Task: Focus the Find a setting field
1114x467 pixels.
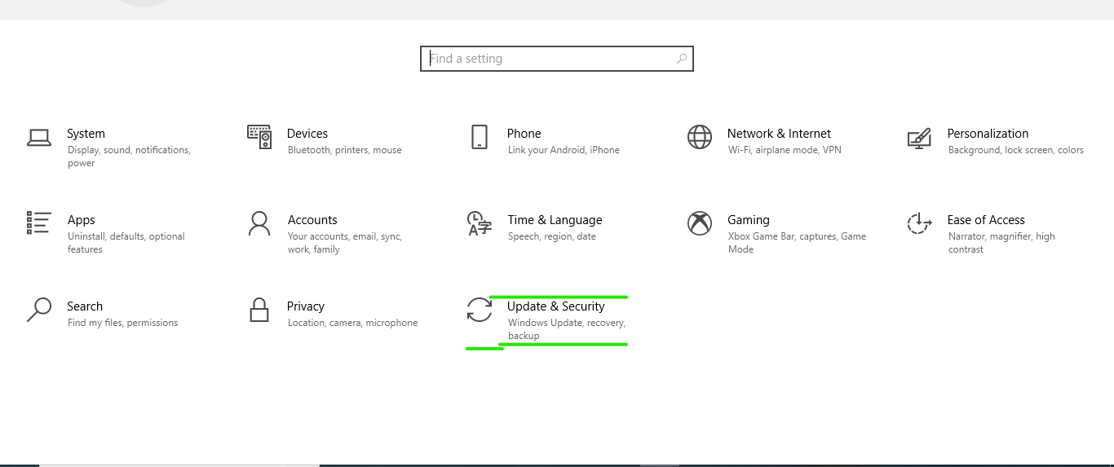Action: [557, 59]
